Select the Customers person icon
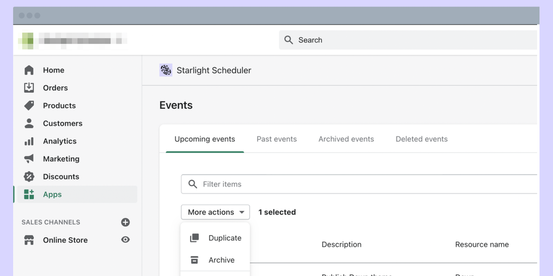This screenshot has width=553, height=276. (x=29, y=123)
